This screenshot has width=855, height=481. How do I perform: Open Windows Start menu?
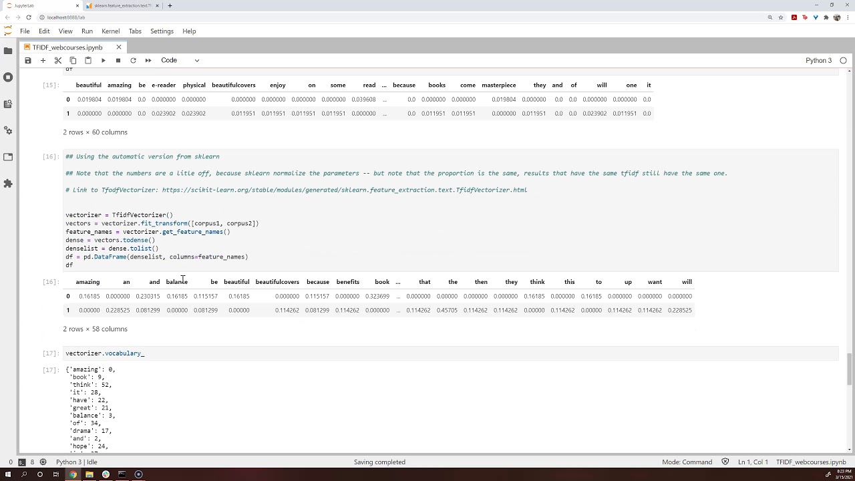[7, 474]
